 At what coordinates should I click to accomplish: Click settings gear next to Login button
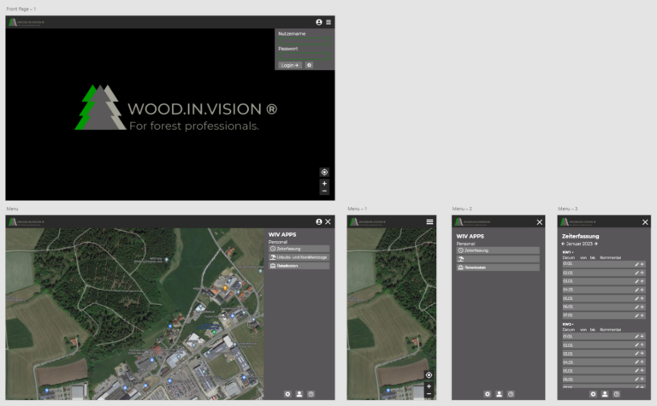(x=309, y=65)
